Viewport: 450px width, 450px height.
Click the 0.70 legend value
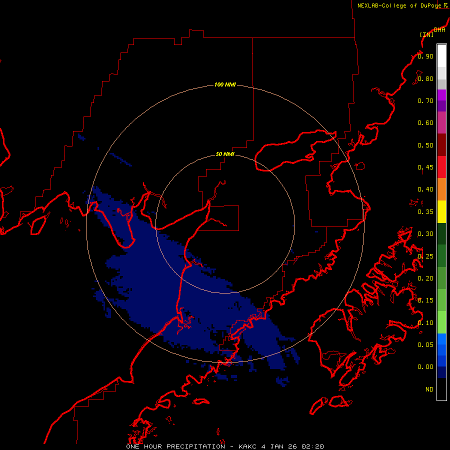(425, 100)
